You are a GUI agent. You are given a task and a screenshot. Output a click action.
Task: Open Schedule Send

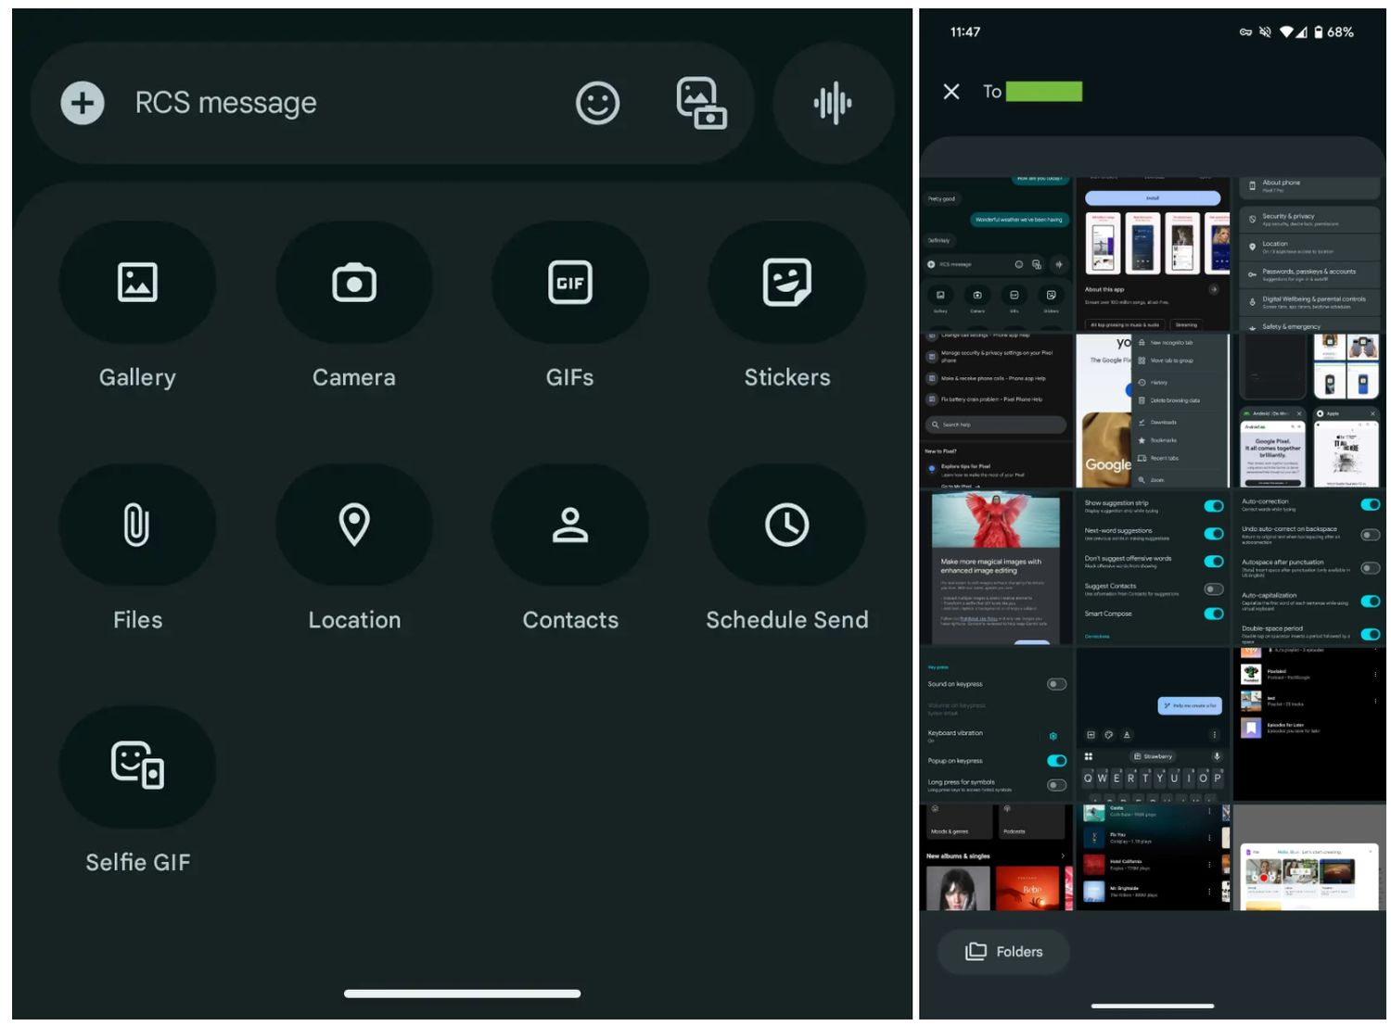(x=786, y=526)
